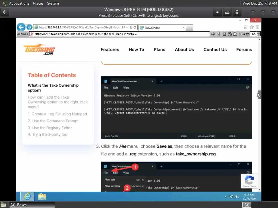The image size is (278, 208).
Task: Jump to 'How can I add the Take Ownership option'
Action: pos(58,102)
